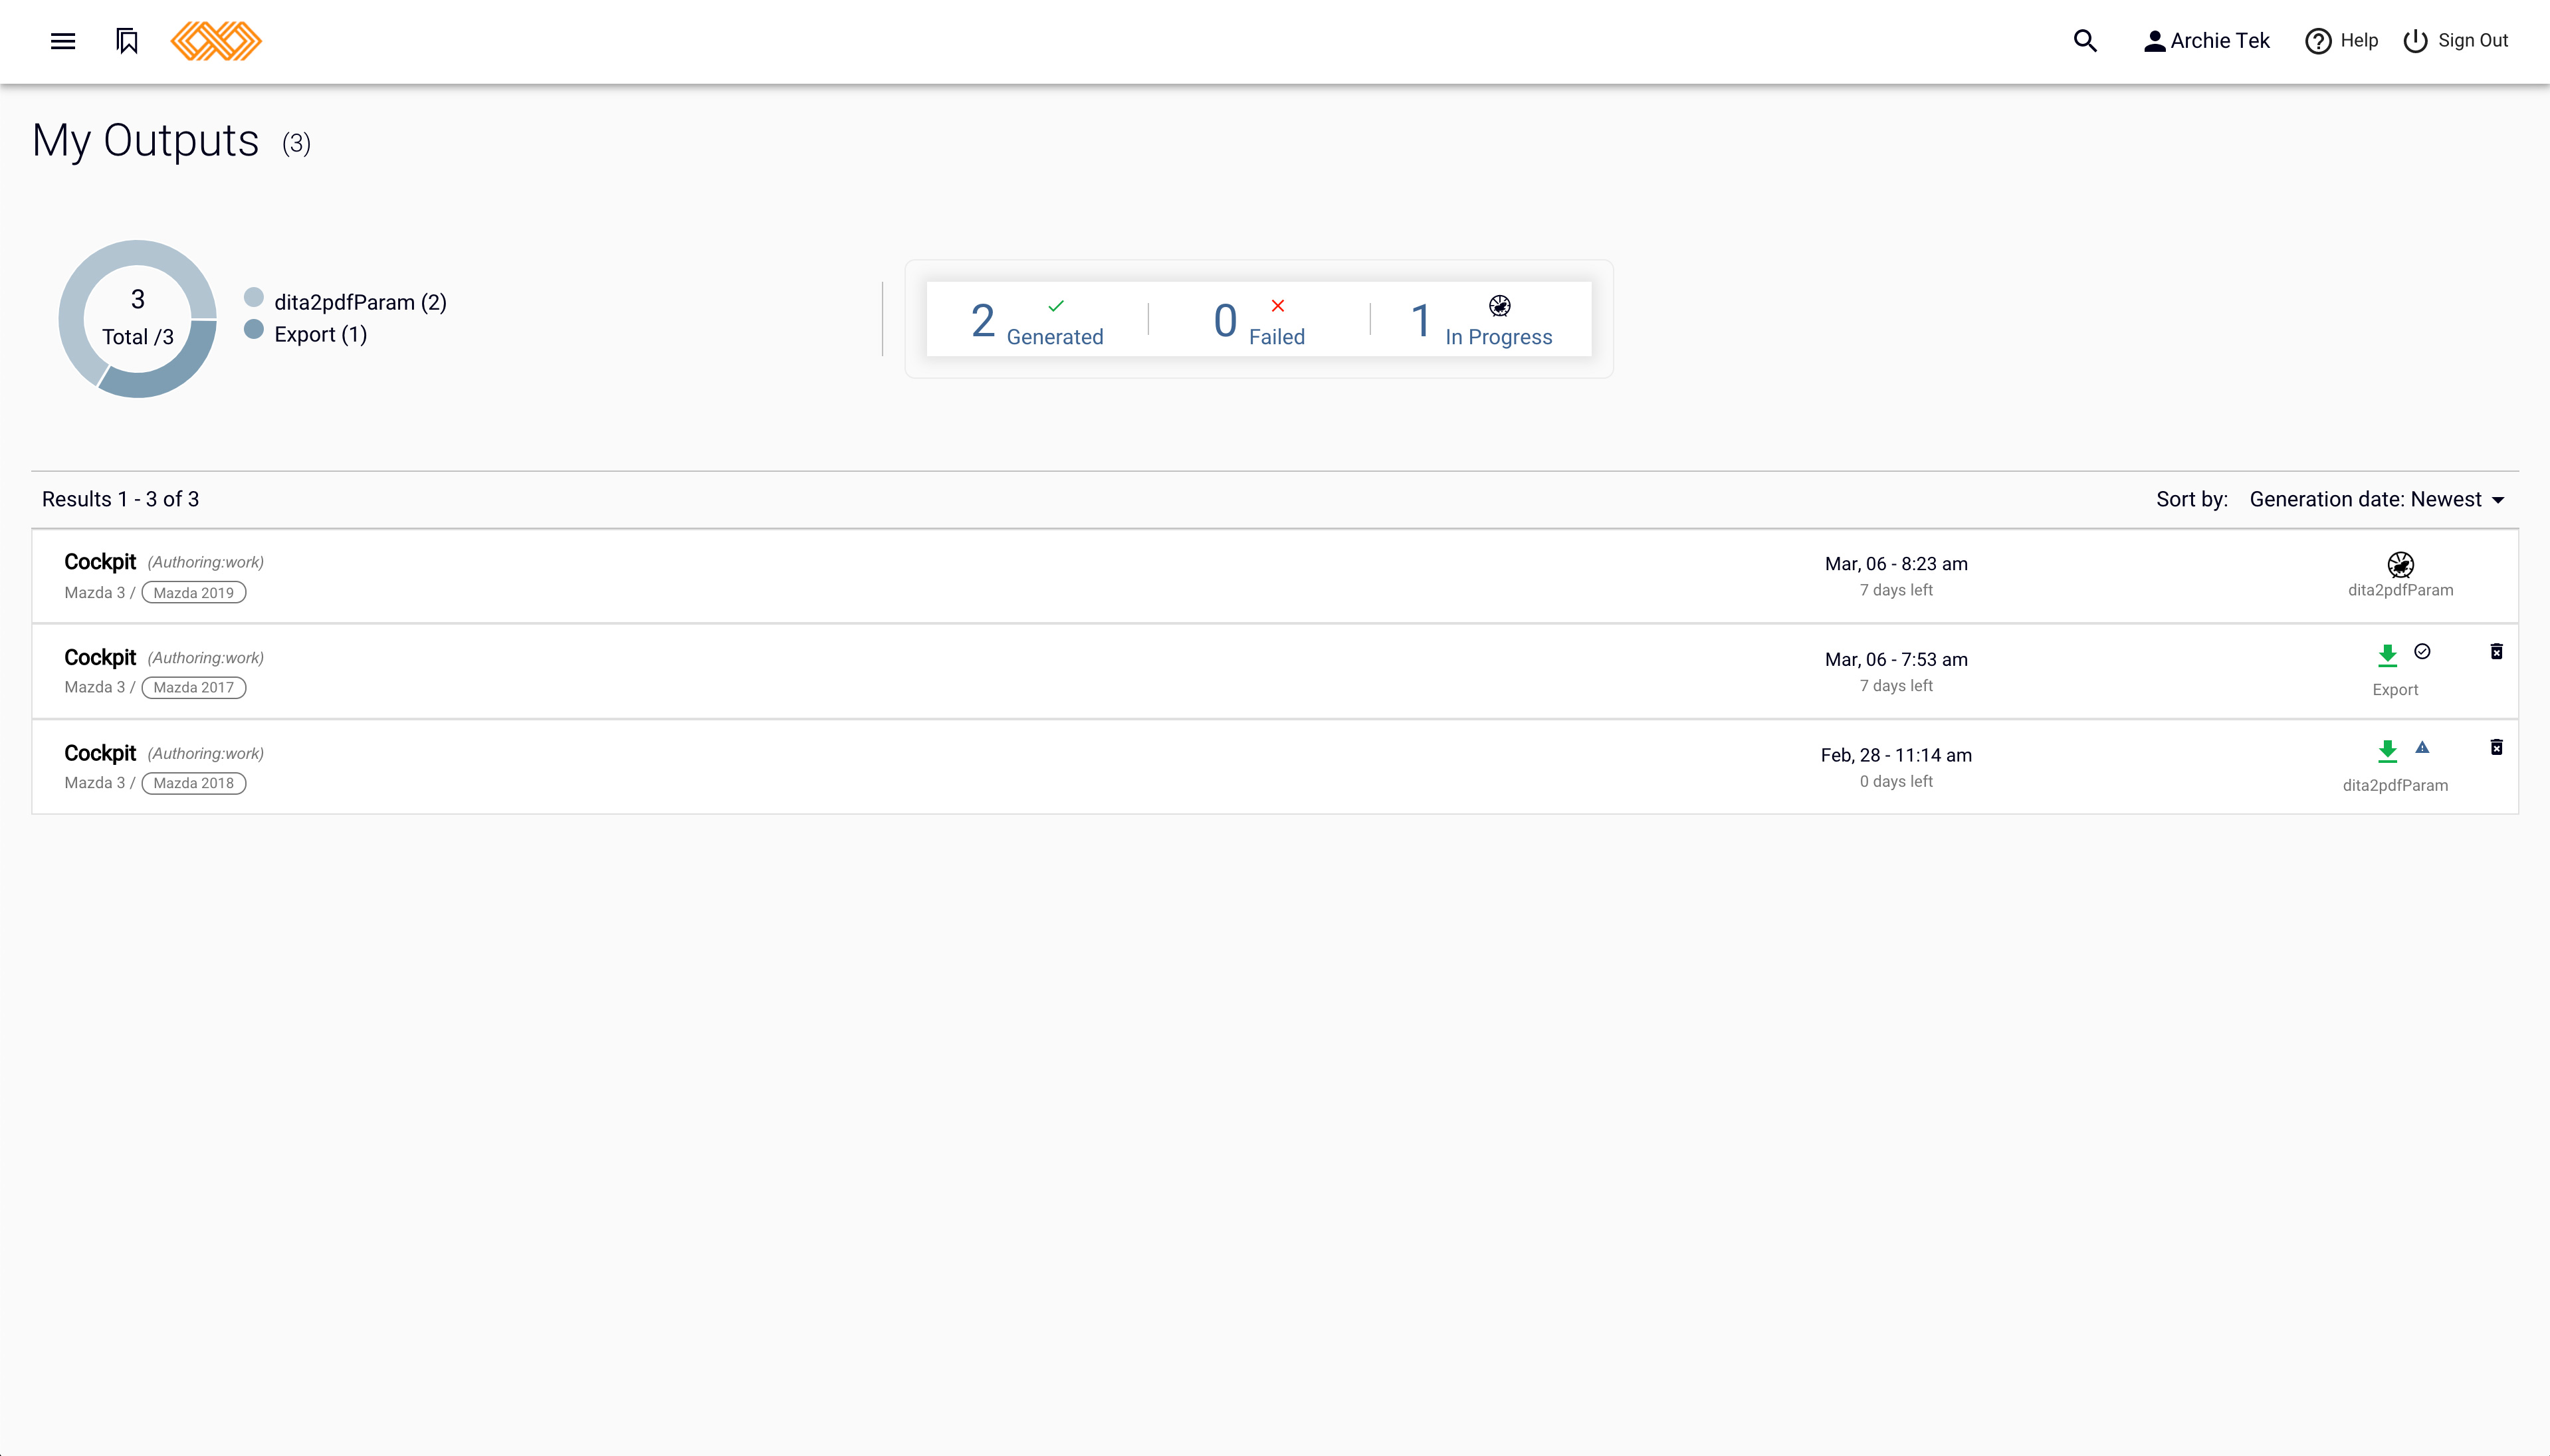Delete the Mazda 2017 Export output
Viewport: 2550px width, 1456px height.
pyautogui.click(x=2496, y=651)
